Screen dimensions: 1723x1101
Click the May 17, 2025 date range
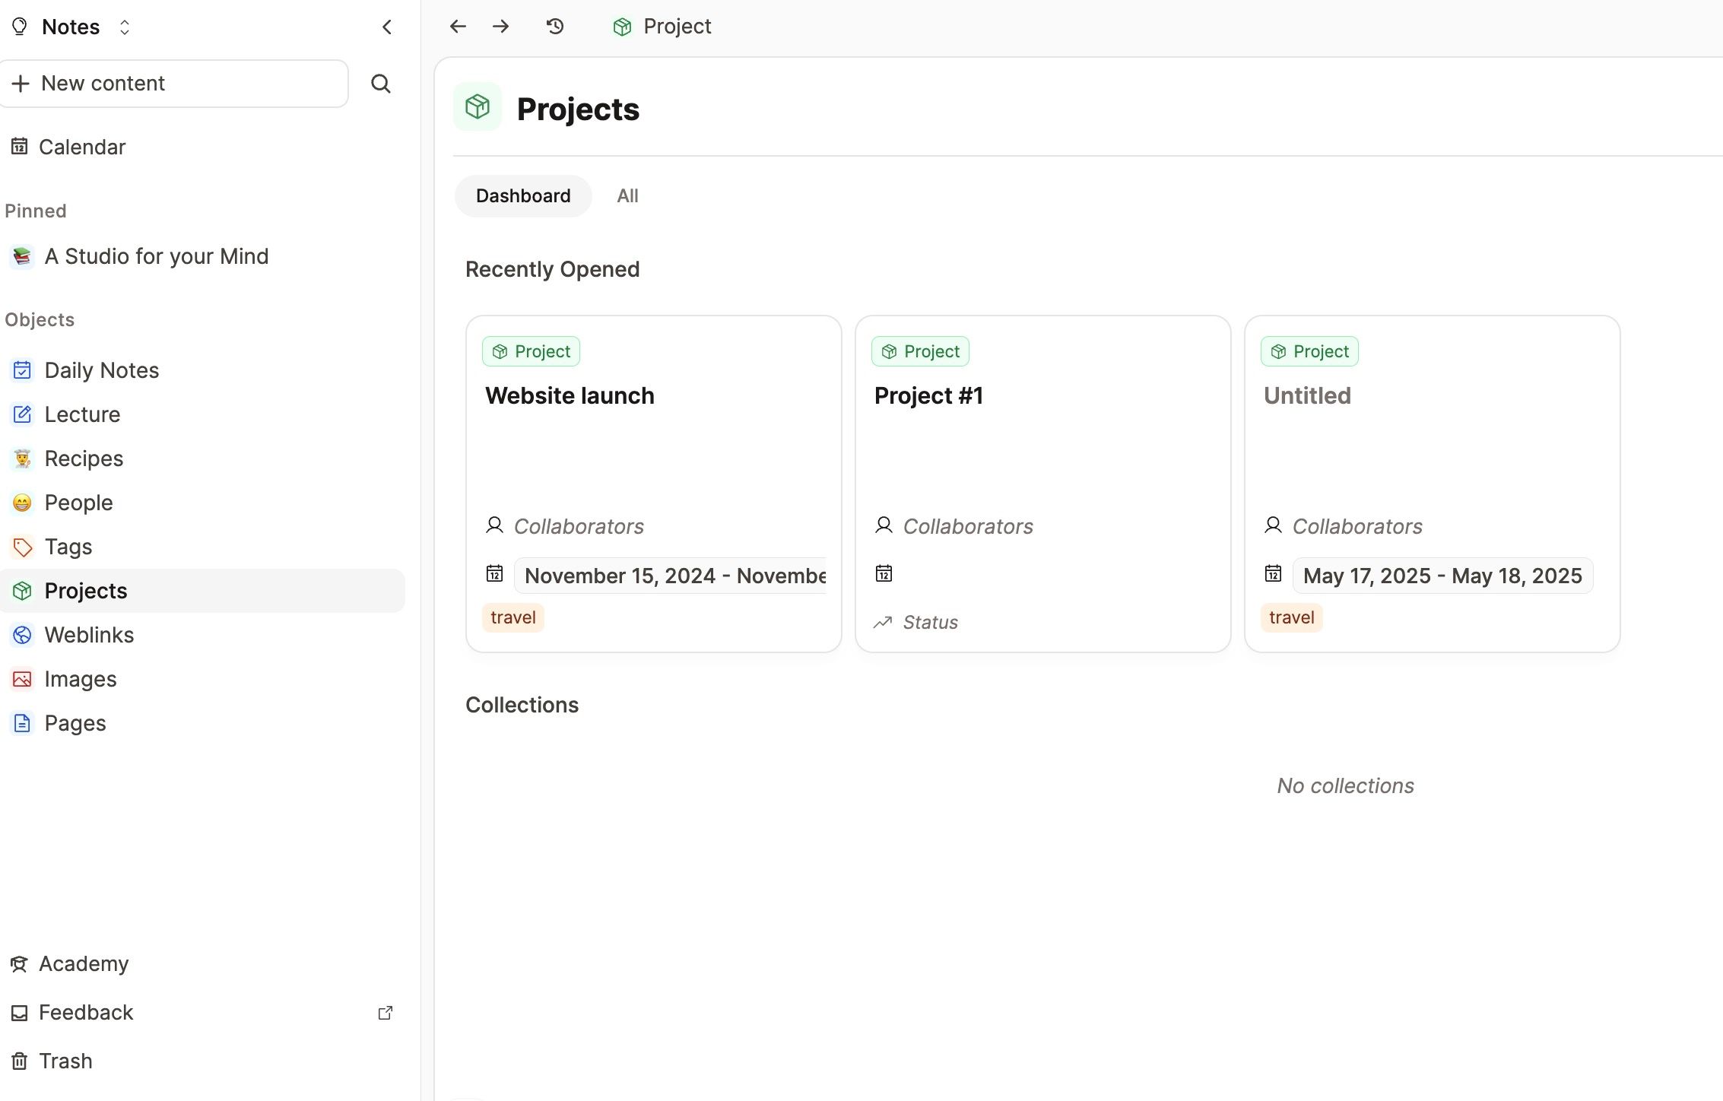coord(1442,576)
